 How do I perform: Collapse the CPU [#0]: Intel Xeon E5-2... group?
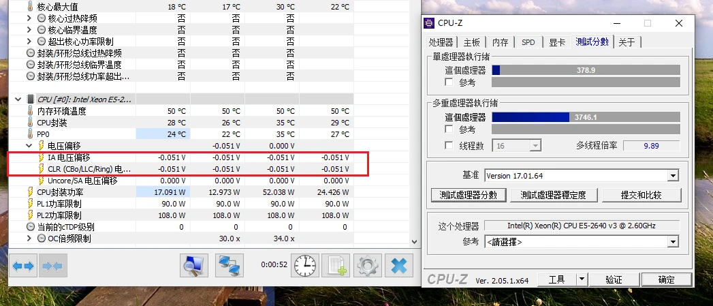(18, 100)
